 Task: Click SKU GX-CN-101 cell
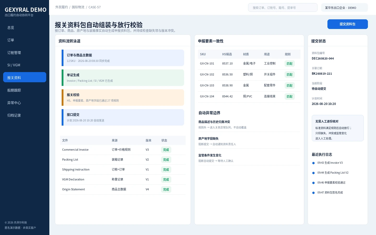pyautogui.click(x=207, y=63)
